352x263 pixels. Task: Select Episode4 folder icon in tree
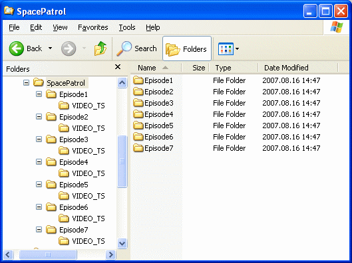click(51, 162)
